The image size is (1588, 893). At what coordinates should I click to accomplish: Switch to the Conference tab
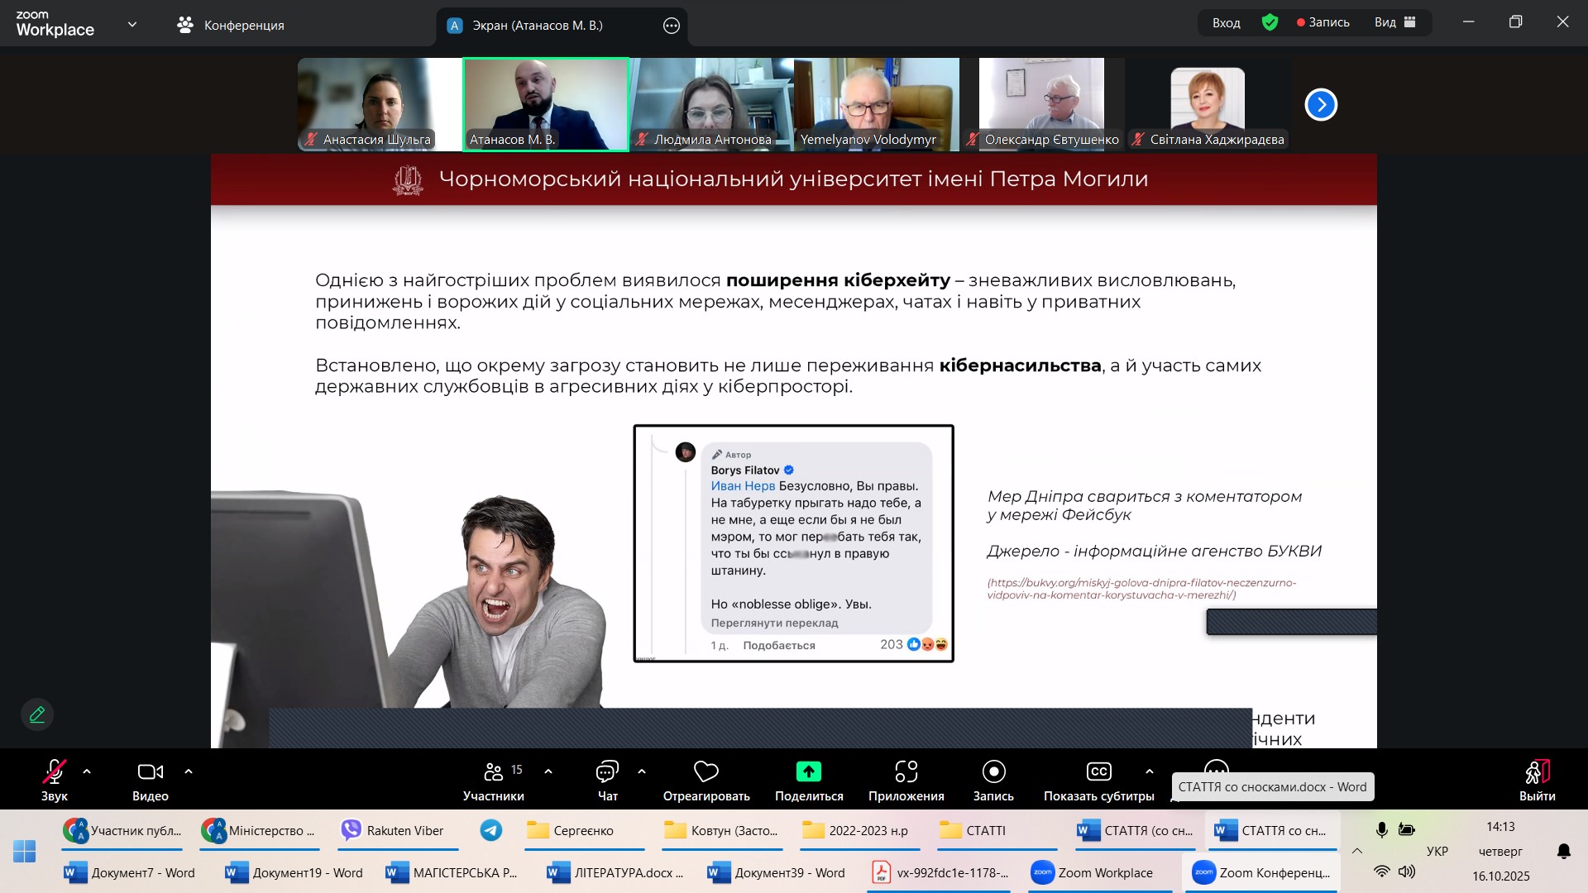(x=231, y=25)
